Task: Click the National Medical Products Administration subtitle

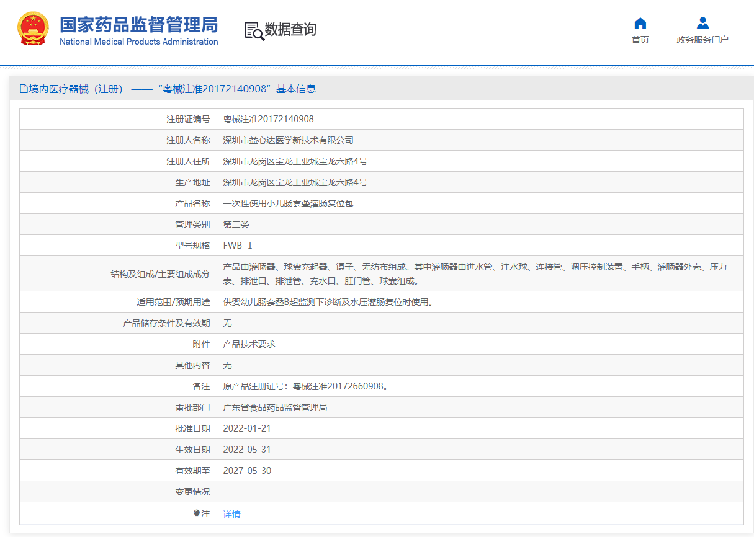Action: tap(138, 42)
